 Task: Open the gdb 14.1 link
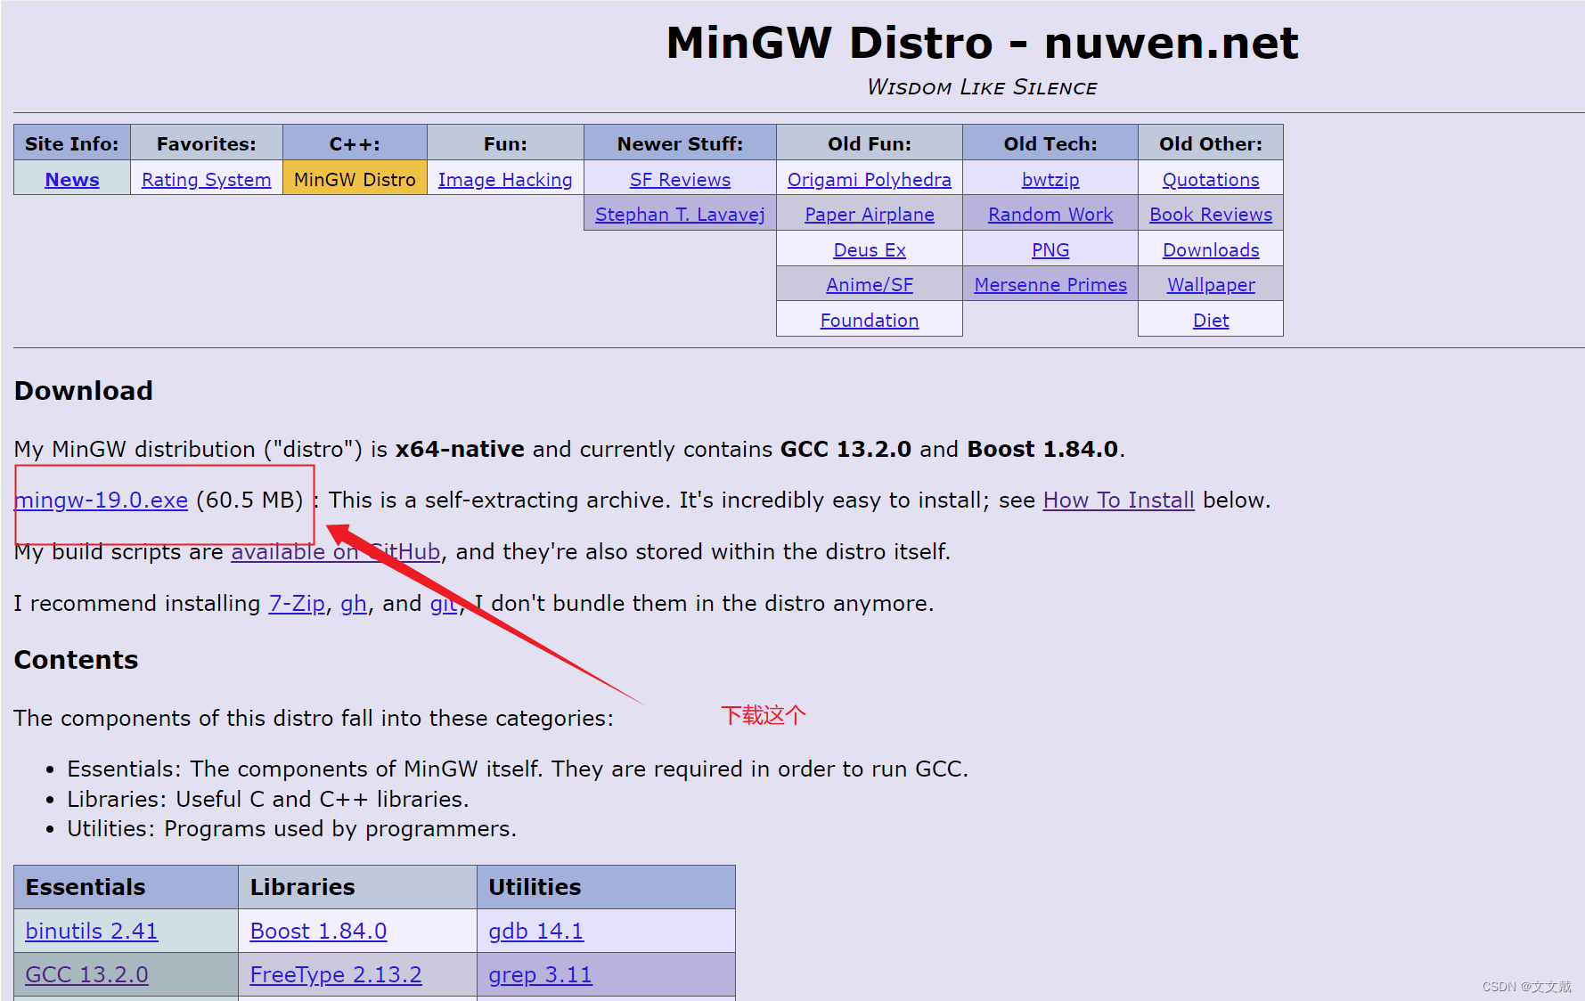(x=535, y=931)
